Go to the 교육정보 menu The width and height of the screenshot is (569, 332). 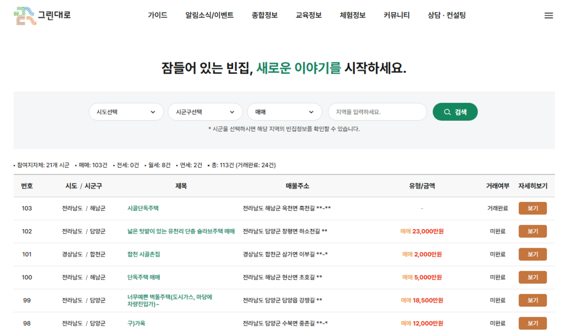pos(308,15)
